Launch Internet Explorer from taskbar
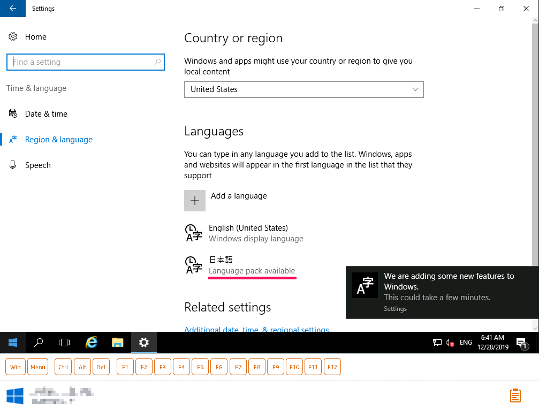This screenshot has height=411, width=539. [92, 342]
